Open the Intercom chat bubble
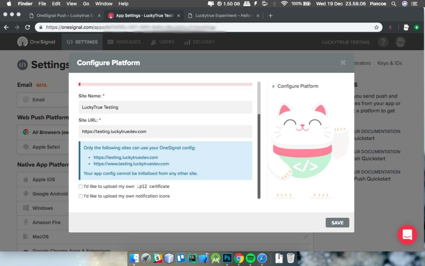 coord(407,234)
